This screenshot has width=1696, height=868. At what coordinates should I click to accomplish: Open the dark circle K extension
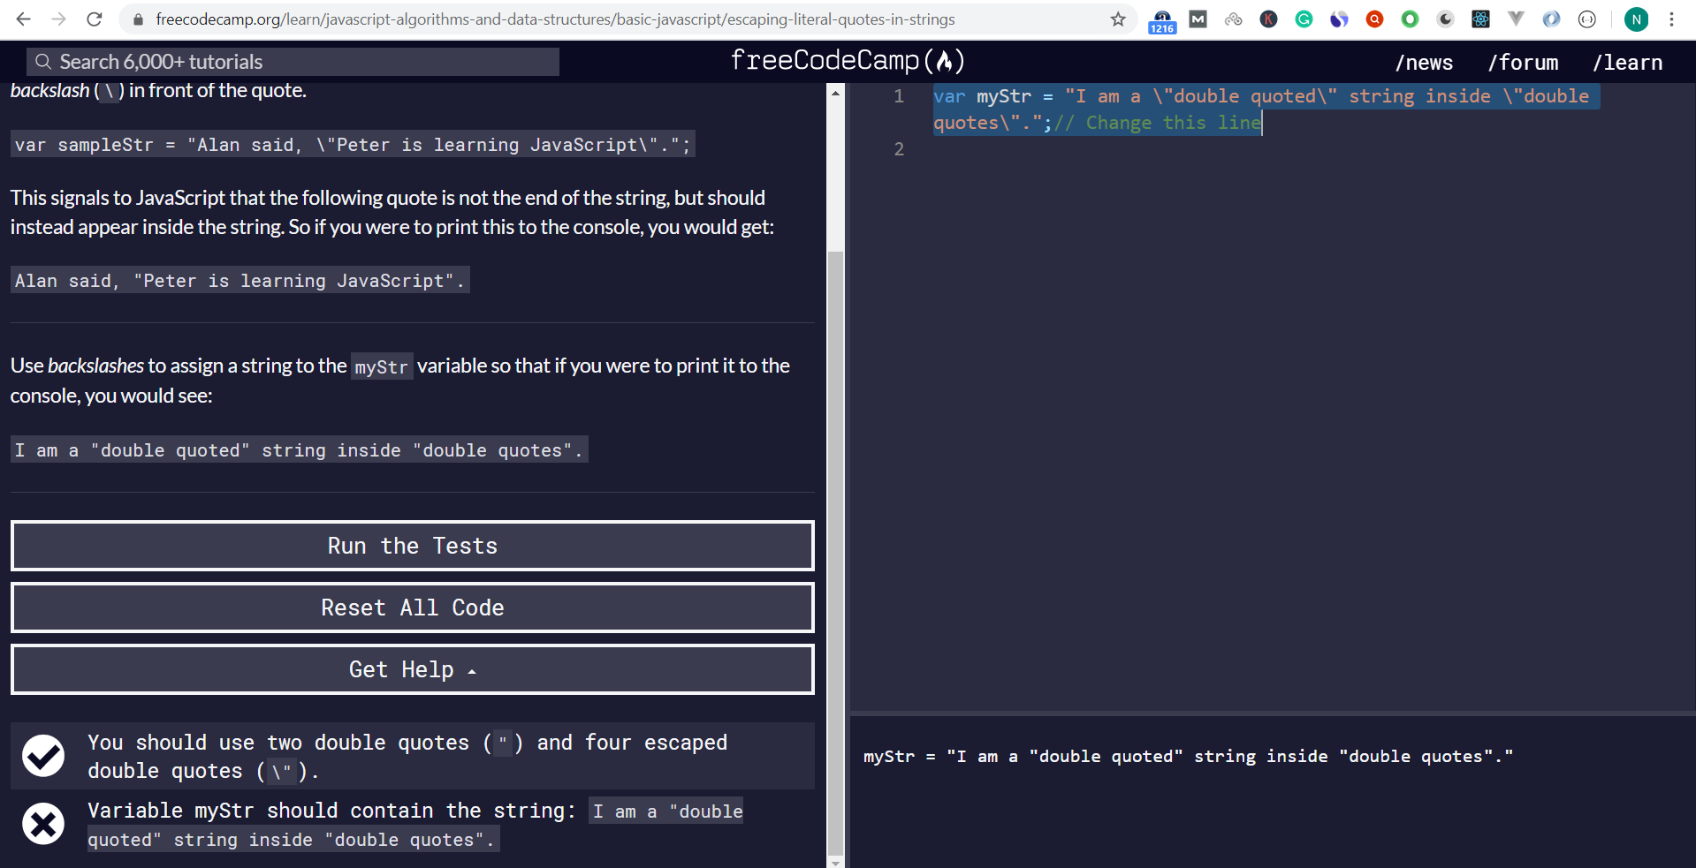tap(1269, 19)
